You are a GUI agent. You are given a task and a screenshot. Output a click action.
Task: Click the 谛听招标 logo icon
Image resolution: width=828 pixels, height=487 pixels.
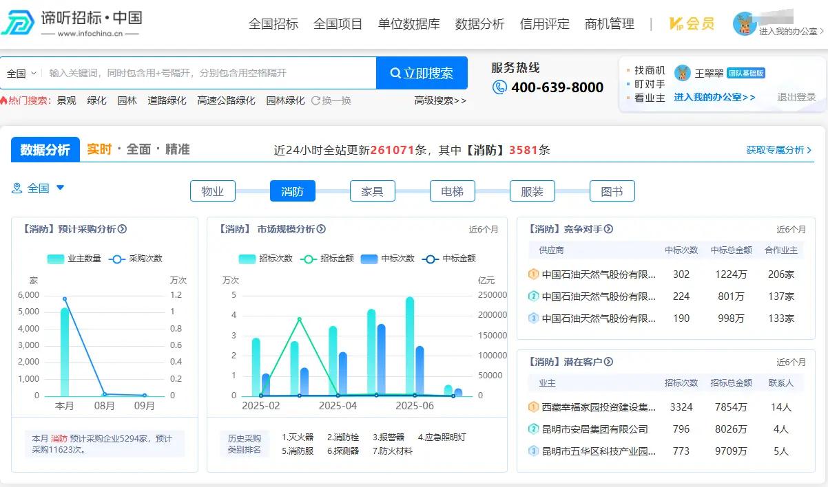point(18,23)
